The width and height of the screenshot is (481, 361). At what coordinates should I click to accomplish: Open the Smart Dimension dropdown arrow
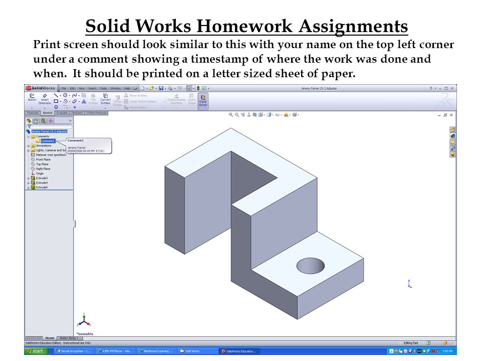click(45, 108)
